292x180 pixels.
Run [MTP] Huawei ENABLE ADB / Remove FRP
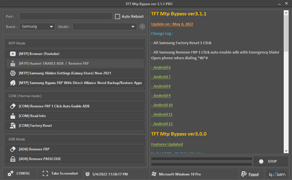(x=75, y=64)
